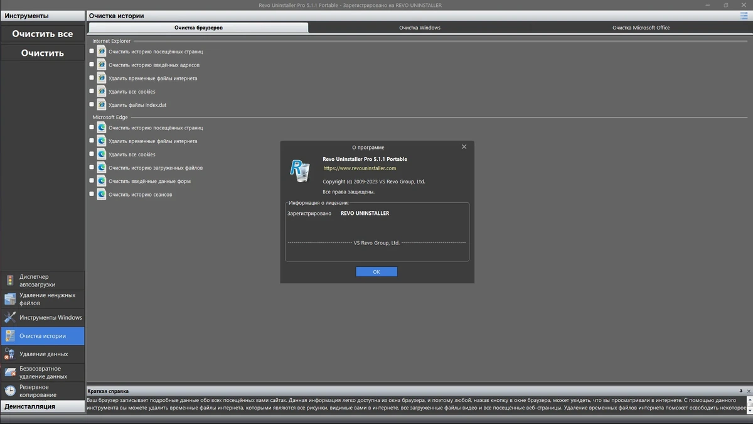Check Microsoft Edge 'Удалить все cookies'
Image resolution: width=753 pixels, height=424 pixels.
[92, 154]
